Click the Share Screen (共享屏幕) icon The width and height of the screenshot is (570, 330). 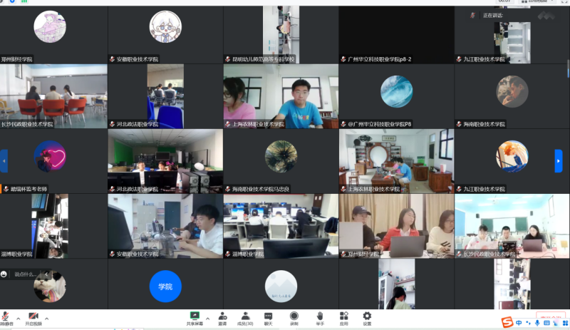[x=194, y=316]
